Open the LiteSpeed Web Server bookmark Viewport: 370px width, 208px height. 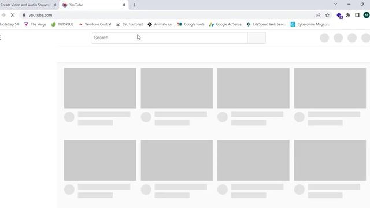click(266, 24)
